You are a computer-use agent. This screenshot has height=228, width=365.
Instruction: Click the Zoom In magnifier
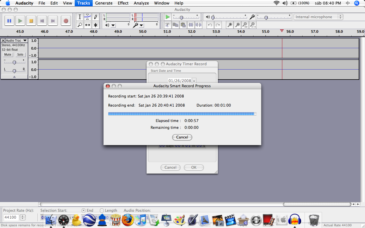click(x=230, y=25)
